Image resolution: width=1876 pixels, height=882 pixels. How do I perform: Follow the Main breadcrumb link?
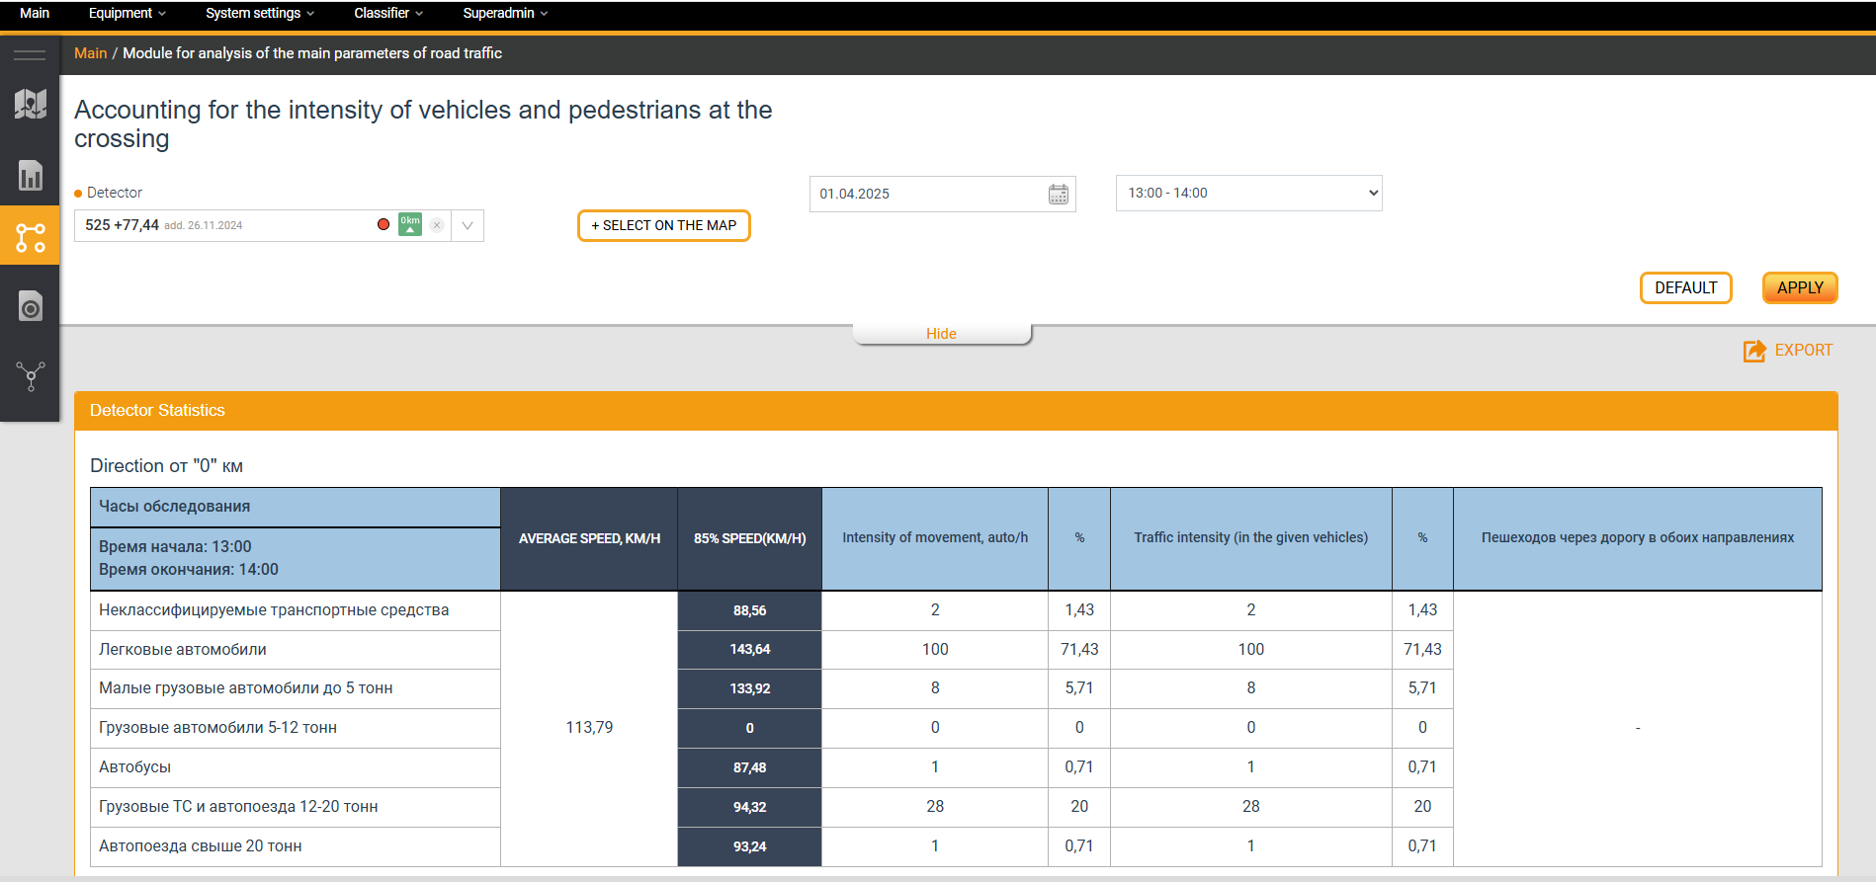[x=90, y=53]
